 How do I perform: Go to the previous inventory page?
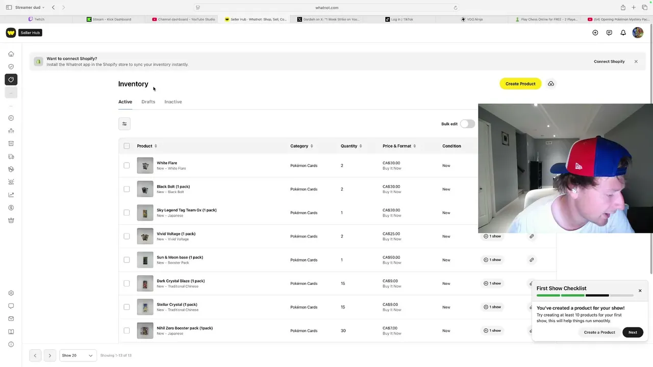click(35, 355)
